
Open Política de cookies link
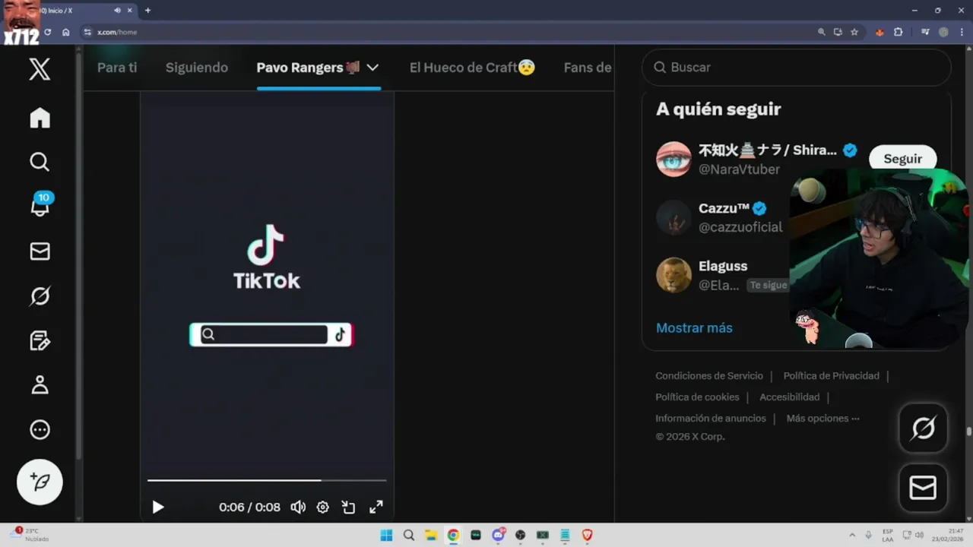click(697, 397)
